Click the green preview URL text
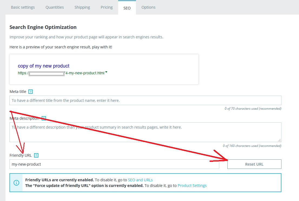299x201 pixels. pyautogui.click(x=84, y=73)
